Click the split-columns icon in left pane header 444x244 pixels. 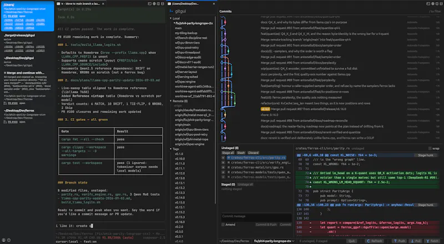158,4
